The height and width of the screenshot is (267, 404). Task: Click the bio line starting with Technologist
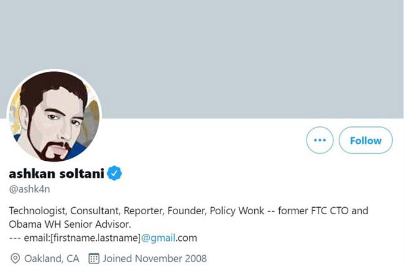pyautogui.click(x=188, y=211)
